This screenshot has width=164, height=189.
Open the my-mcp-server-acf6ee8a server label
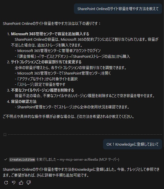click(x=79, y=160)
